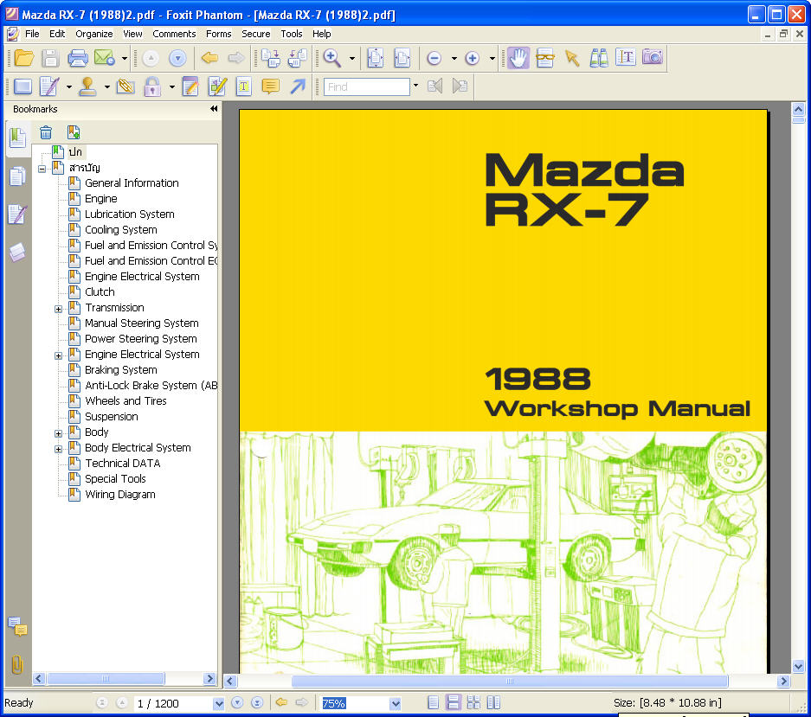Switch to single page layout
Screen dimensions: 811x717
434,702
